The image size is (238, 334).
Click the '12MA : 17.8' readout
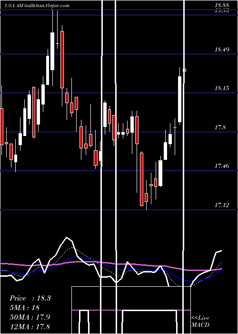pos(30,326)
